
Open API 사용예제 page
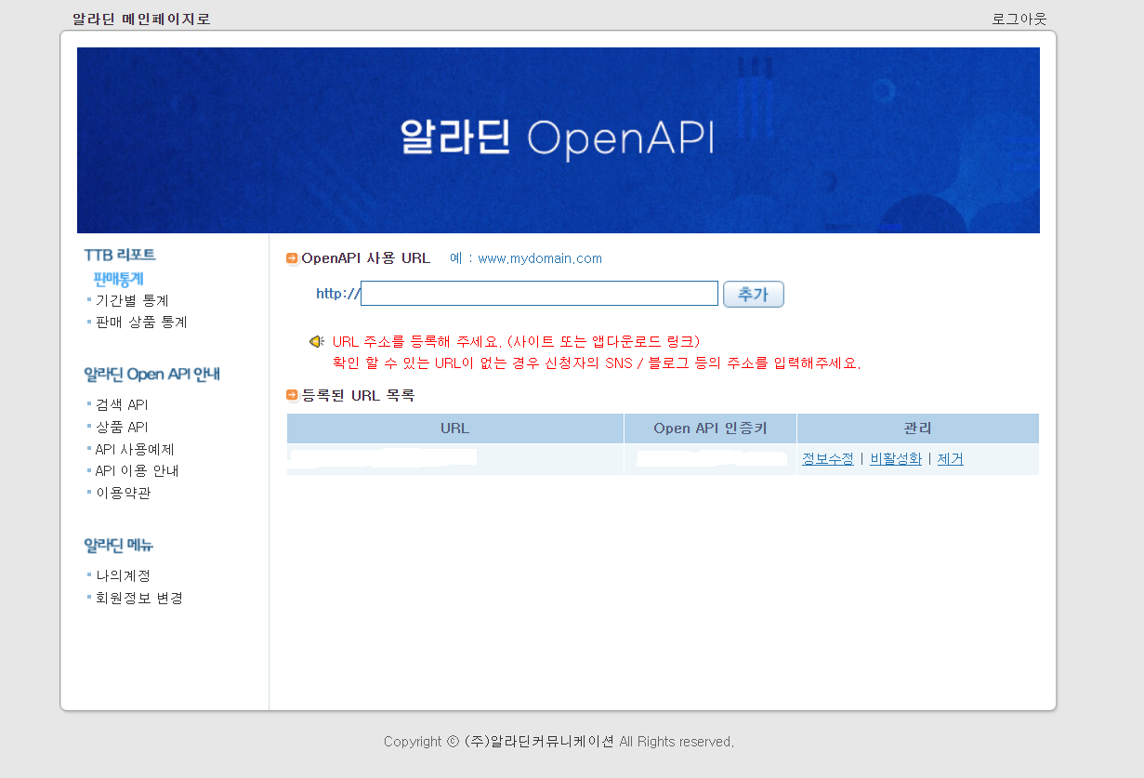(x=135, y=449)
